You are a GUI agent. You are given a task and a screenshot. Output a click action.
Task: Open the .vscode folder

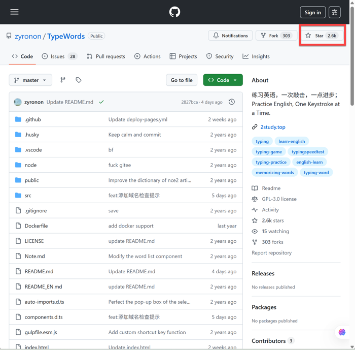pyautogui.click(x=33, y=150)
